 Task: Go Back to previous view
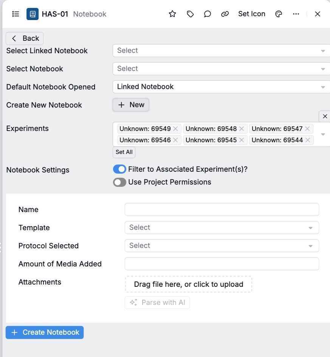tap(25, 38)
